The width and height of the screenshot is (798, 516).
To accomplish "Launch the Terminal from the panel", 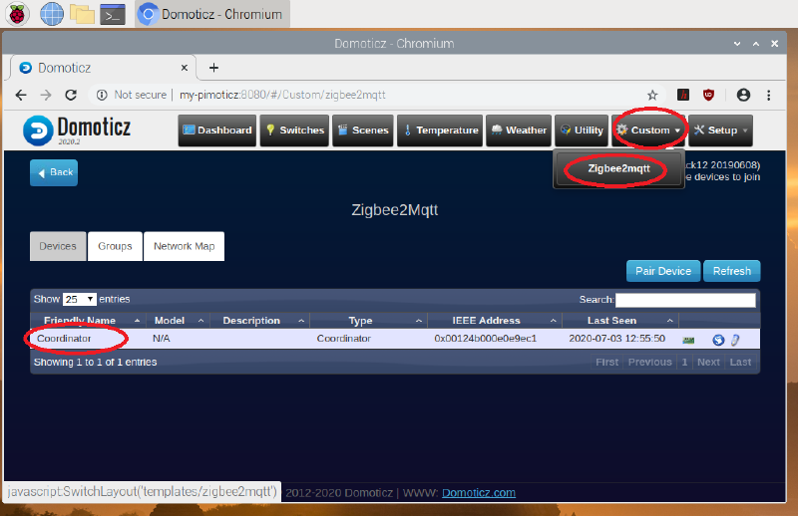I will pyautogui.click(x=112, y=14).
